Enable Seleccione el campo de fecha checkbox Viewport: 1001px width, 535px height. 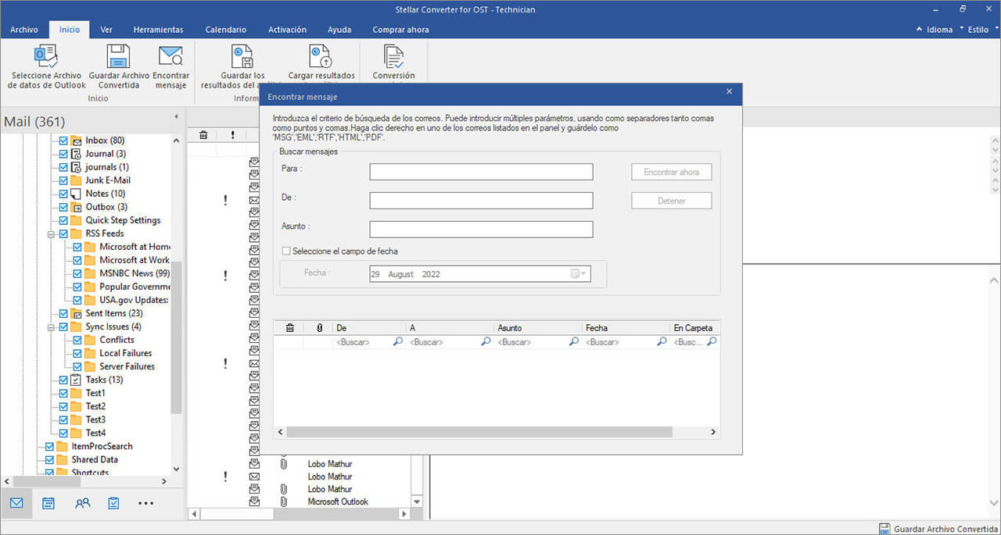click(x=286, y=251)
